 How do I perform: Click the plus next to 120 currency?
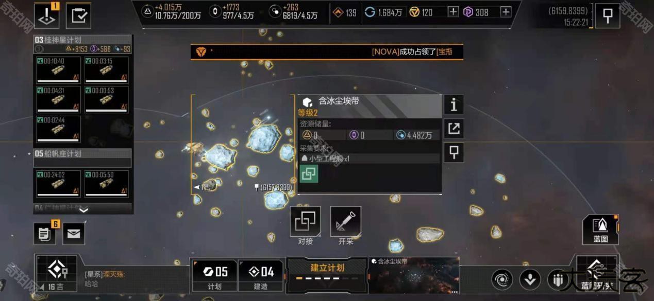453,12
